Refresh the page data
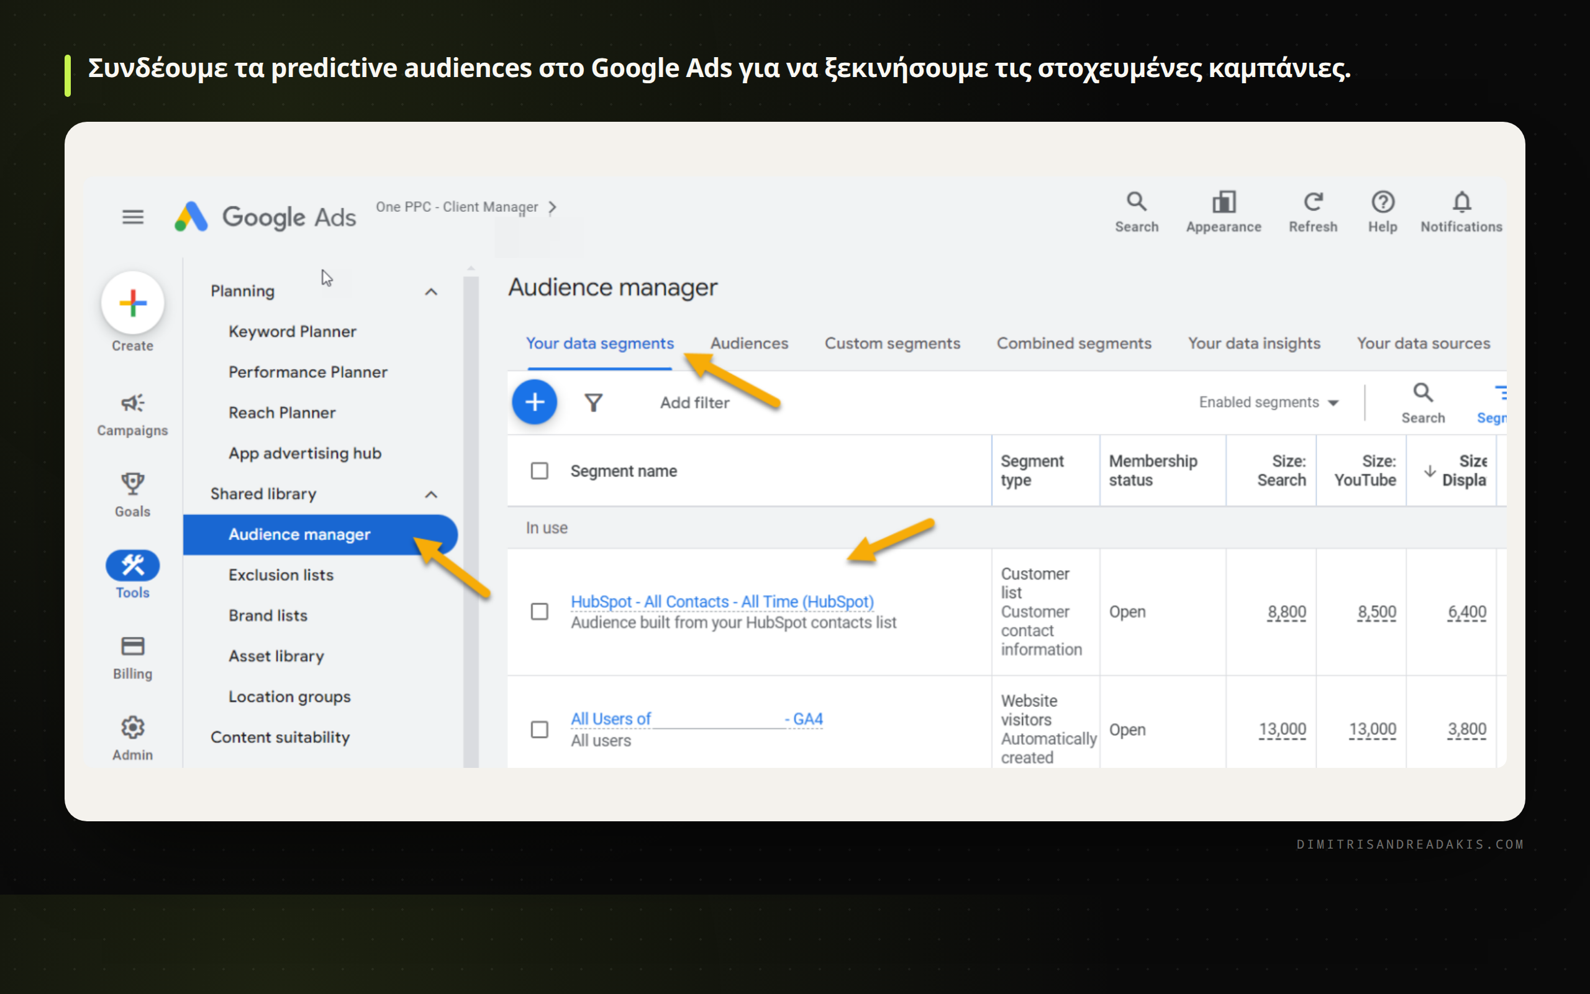This screenshot has height=994, width=1590. 1313,212
